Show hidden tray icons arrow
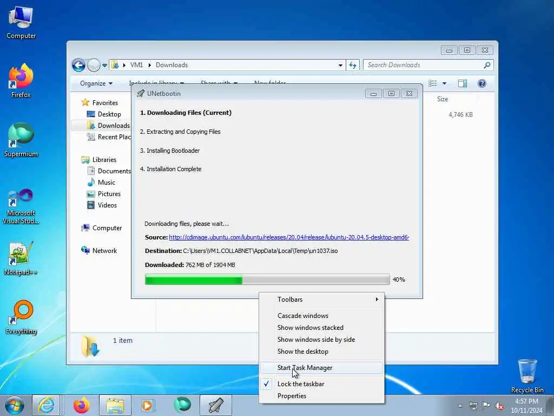 tap(460, 406)
